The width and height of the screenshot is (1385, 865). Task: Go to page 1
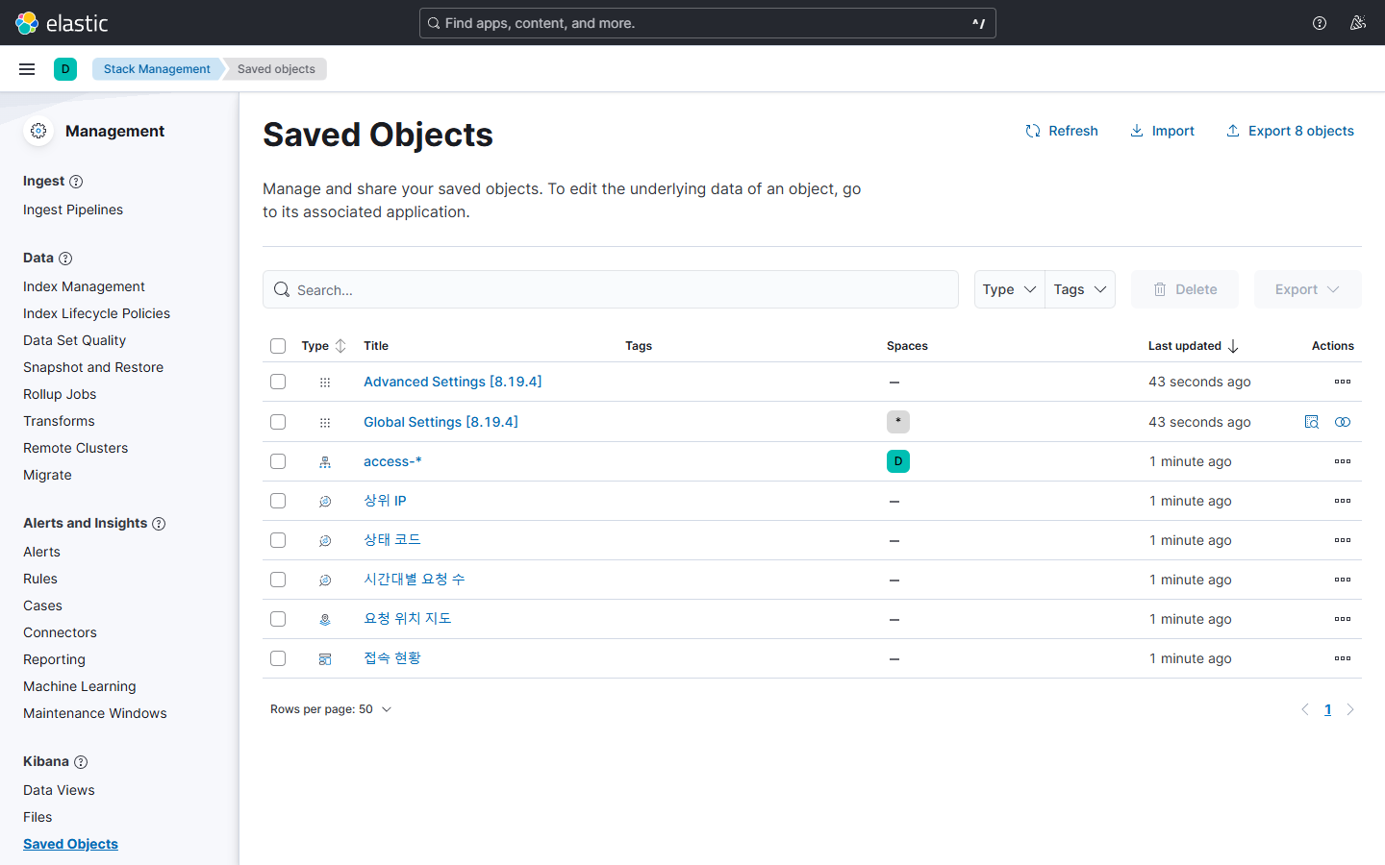(1328, 709)
